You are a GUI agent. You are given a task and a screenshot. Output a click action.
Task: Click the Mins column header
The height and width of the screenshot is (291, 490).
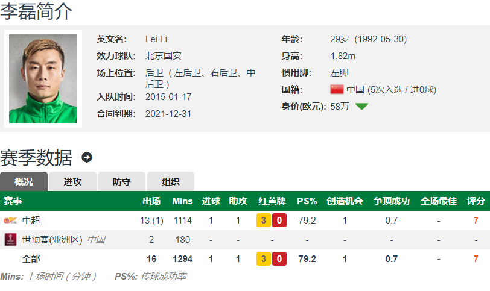pos(182,201)
